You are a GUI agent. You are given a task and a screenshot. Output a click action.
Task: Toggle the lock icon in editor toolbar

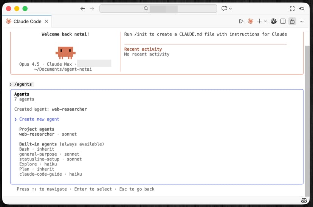[292, 22]
